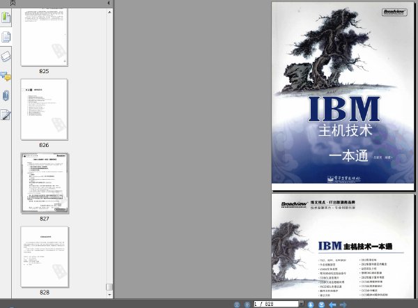The width and height of the screenshot is (418, 308).
Task: Select page 826 thumbnail
Action: pyautogui.click(x=45, y=109)
